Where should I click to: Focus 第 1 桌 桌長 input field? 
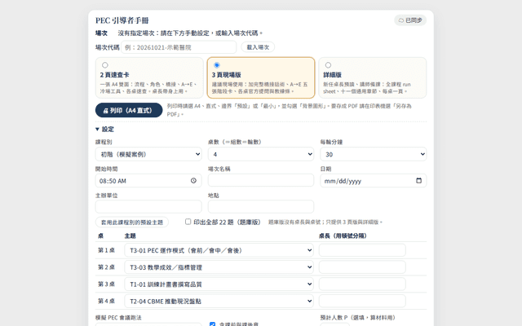pos(362,250)
